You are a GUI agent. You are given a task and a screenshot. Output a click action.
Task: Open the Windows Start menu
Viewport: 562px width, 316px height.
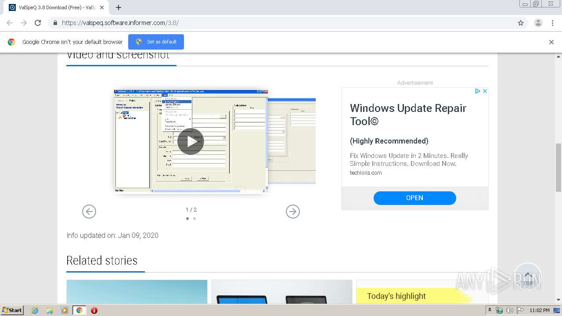(x=12, y=310)
